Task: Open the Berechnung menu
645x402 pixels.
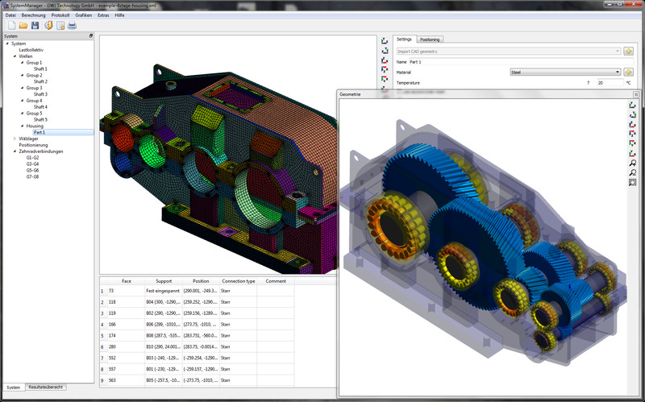Action: [33, 15]
